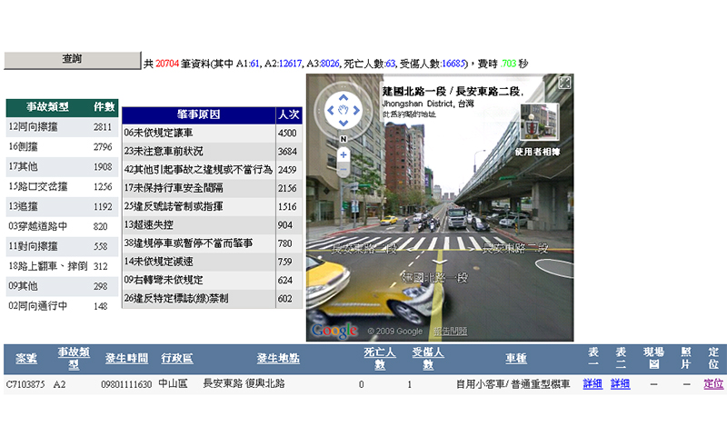The image size is (727, 446).
Task: Toggle fullscreen for the street view
Action: [x=564, y=83]
